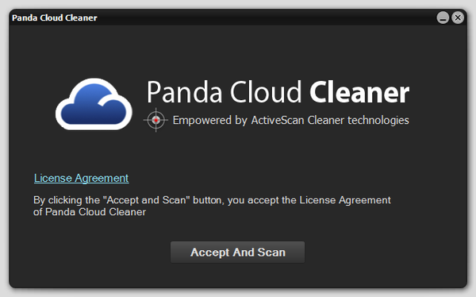The height and width of the screenshot is (297, 476).
Task: Click the large 'Panda Cloud Cleaner' heading
Action: click(x=278, y=92)
